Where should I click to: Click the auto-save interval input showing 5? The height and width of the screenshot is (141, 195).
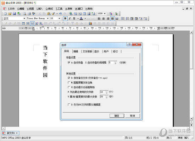point(112,63)
